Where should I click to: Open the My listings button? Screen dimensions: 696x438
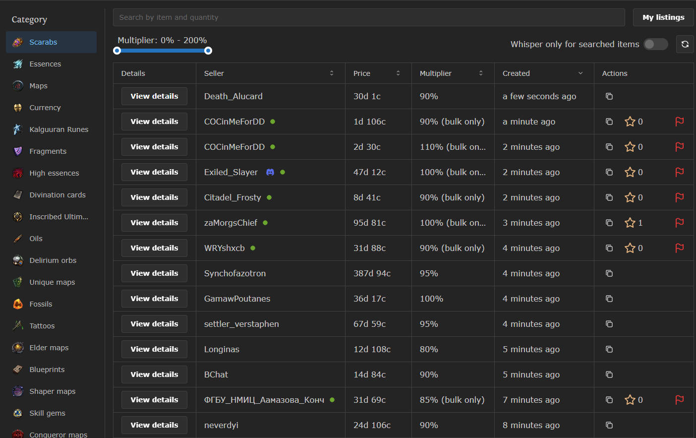pos(663,17)
